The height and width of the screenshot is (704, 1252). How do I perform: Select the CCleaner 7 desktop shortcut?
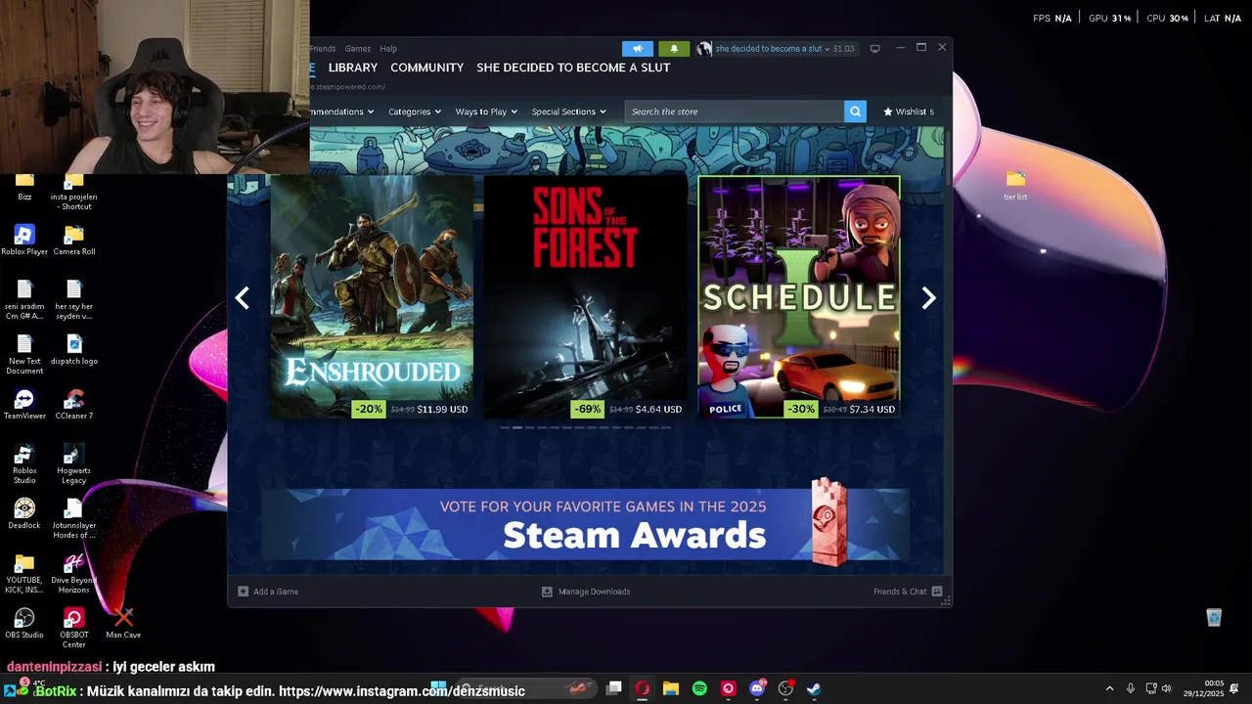point(74,405)
